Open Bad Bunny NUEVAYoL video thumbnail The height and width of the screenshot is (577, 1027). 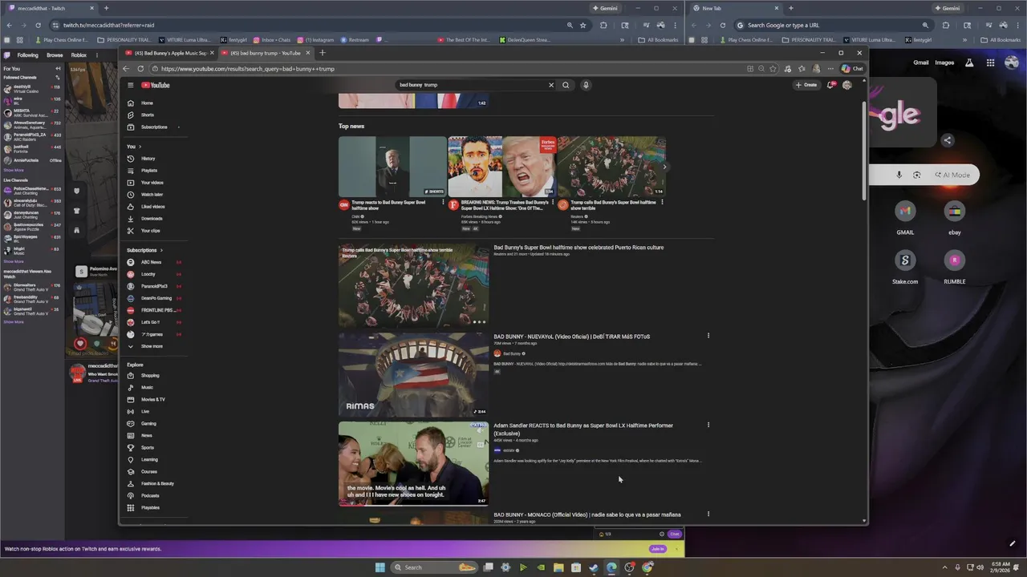(x=413, y=374)
